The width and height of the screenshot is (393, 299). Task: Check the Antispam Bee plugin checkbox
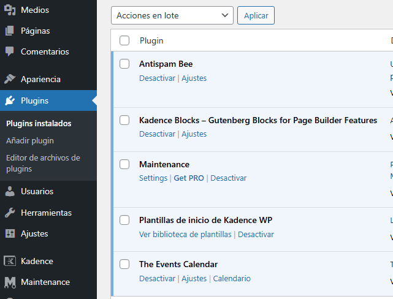coord(124,64)
